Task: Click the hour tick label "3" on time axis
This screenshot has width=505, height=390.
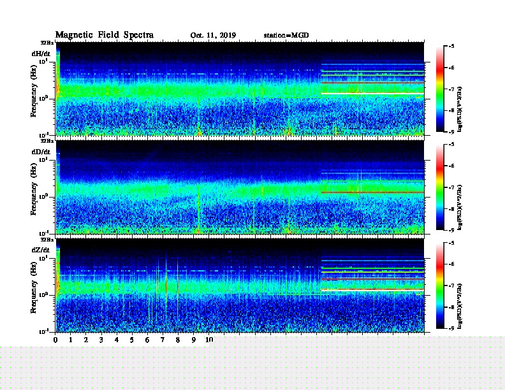Action: (101, 340)
